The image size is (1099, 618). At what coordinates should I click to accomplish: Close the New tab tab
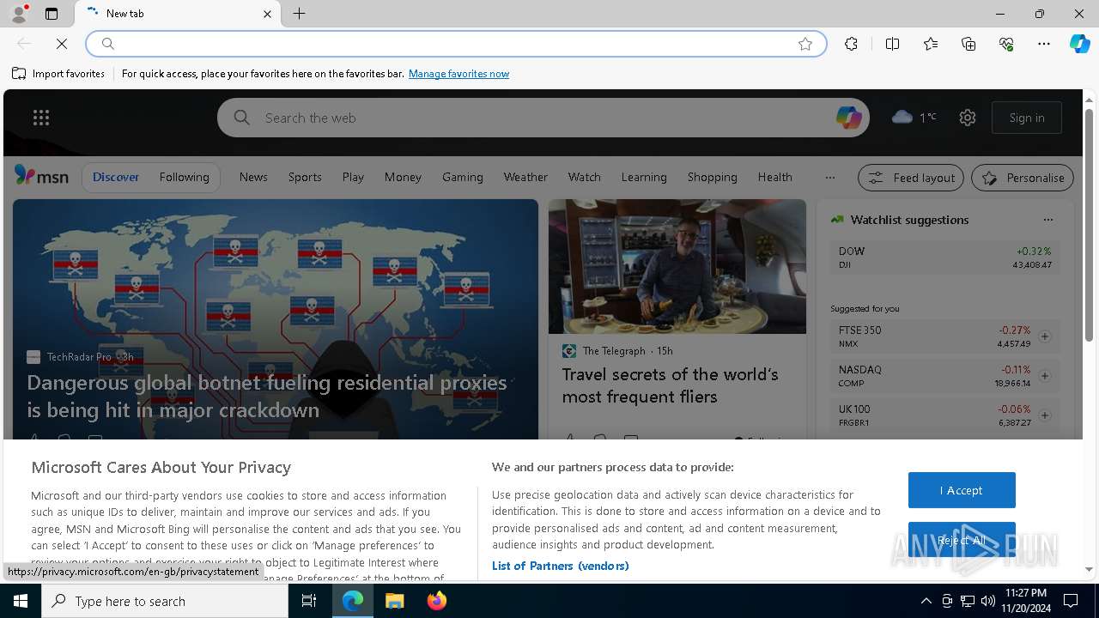[x=267, y=14]
